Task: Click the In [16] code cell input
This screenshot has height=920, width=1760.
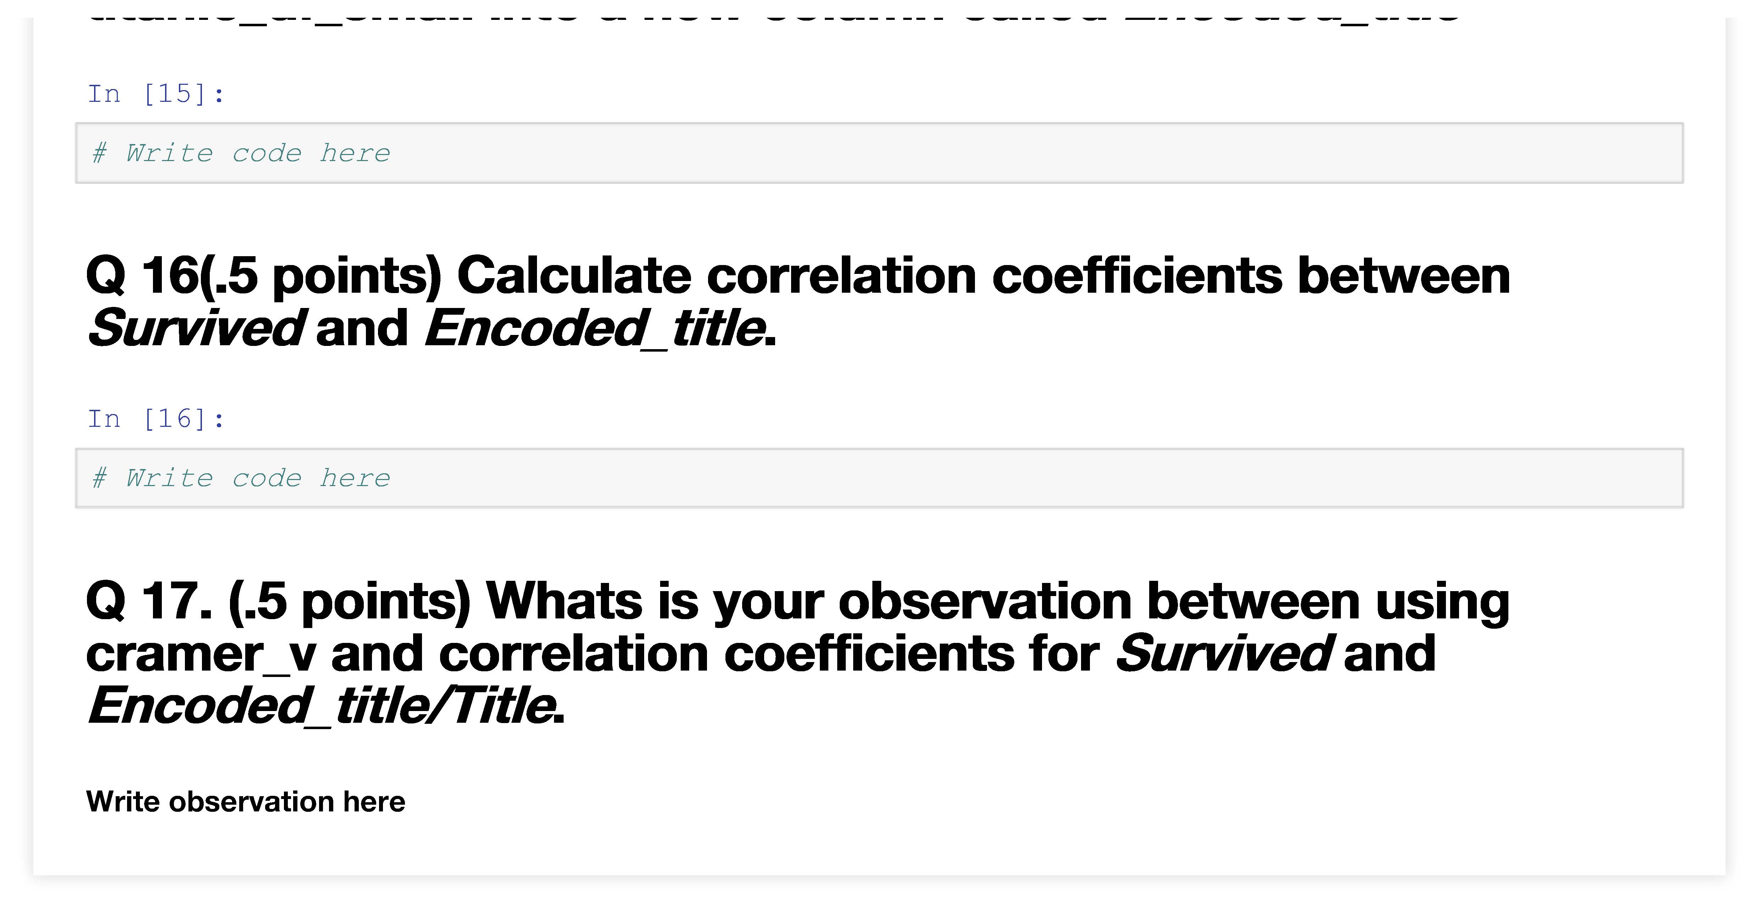Action: [x=879, y=478]
